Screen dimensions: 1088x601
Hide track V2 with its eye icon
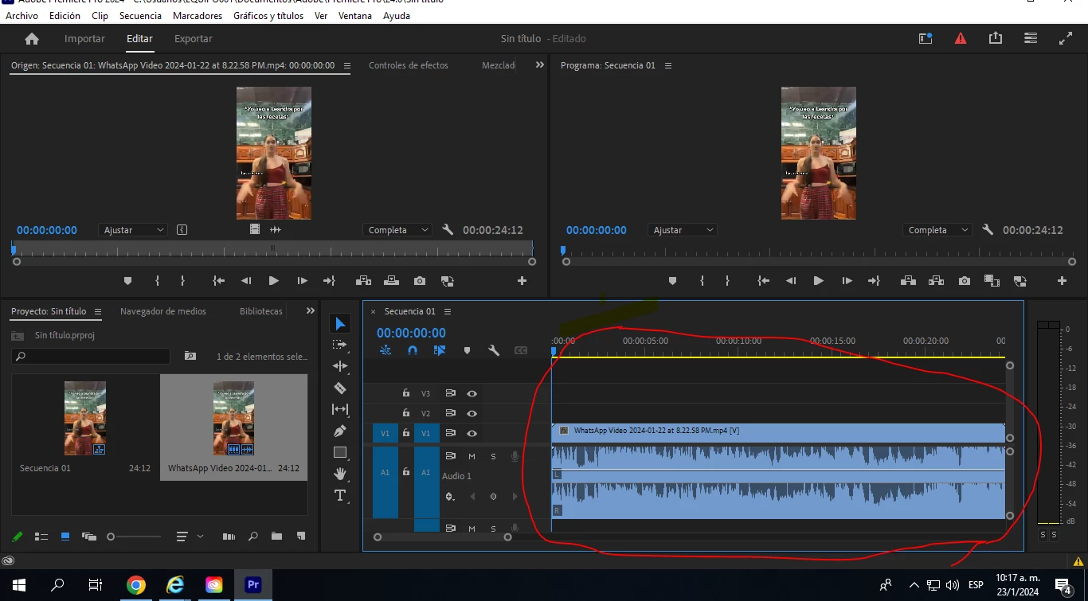(x=472, y=413)
